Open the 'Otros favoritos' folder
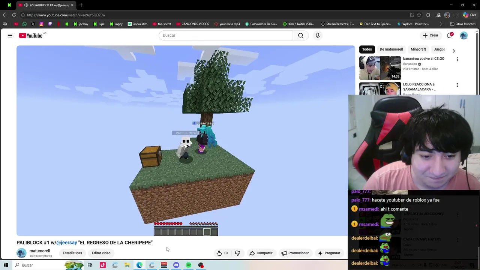480x270 pixels. (463, 24)
